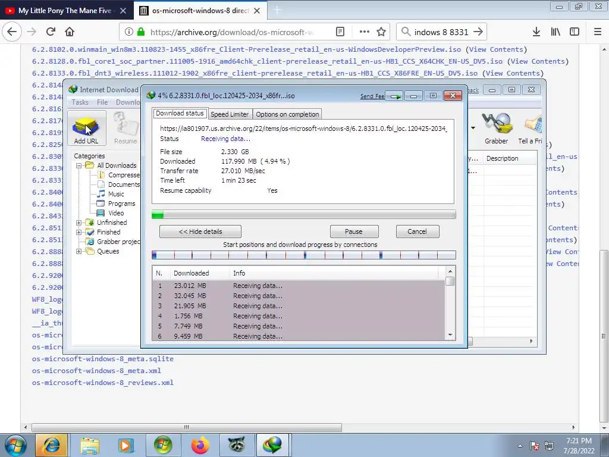Click Tell a Friend icon in IDM
This screenshot has width=609, height=457.
[530, 128]
